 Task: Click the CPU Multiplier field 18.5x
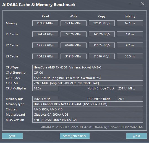click(45, 88)
